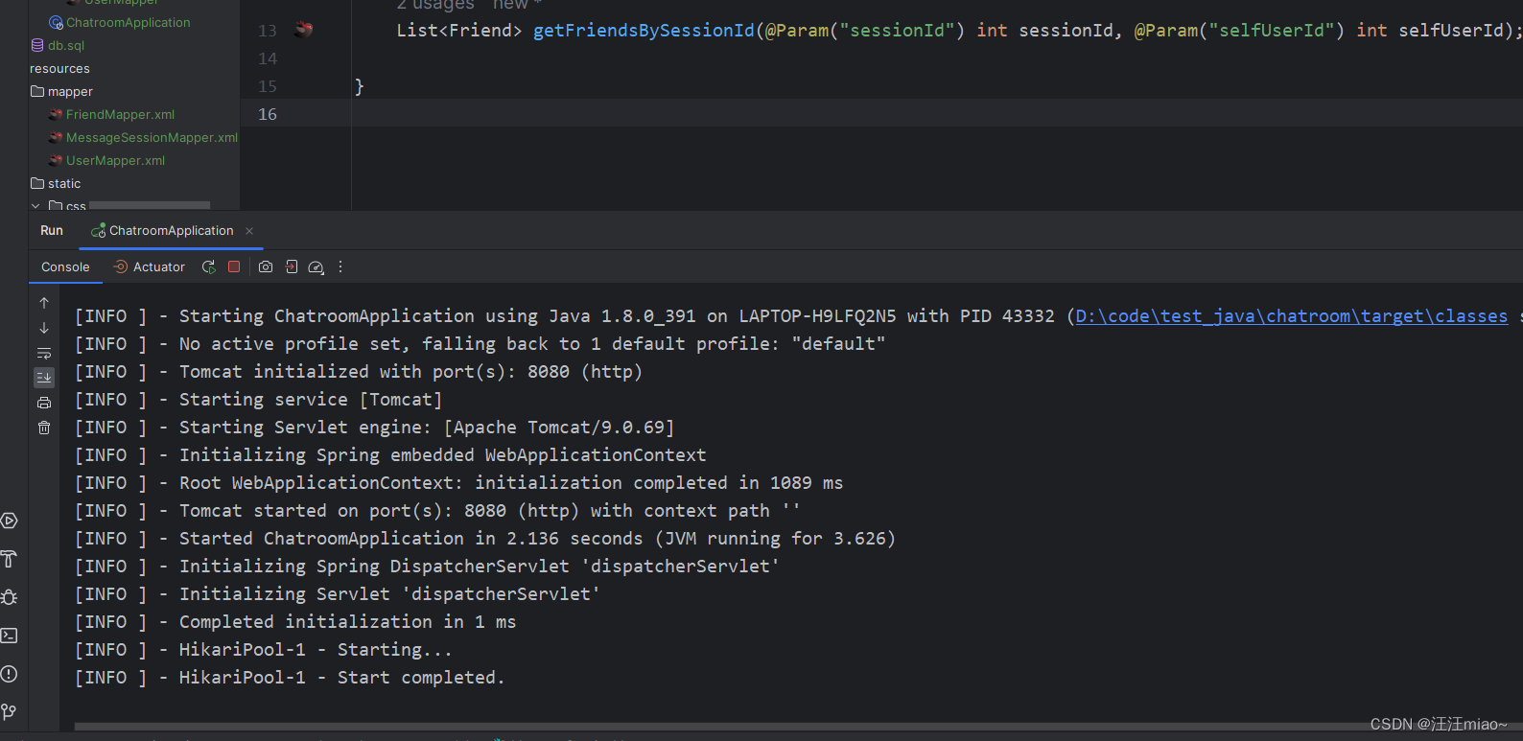Click the "Starting Servlet engine" log line
Viewport: 1523px width, 741px height.
coord(375,428)
